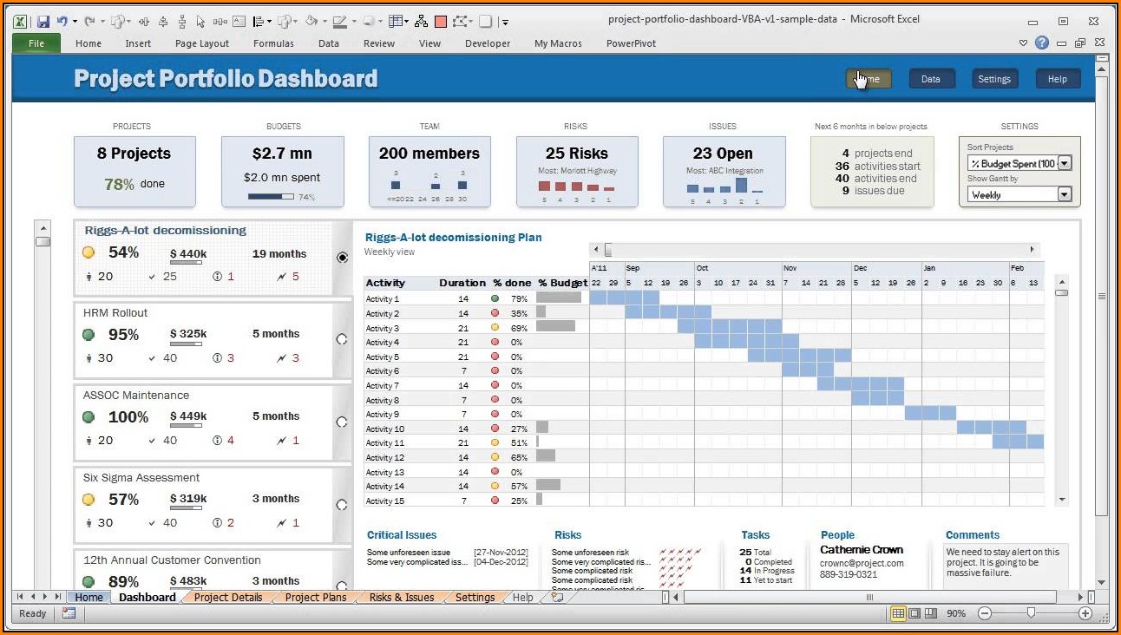The image size is (1121, 635).
Task: Switch to the Risks & Issues sheet tab
Action: pos(401,597)
